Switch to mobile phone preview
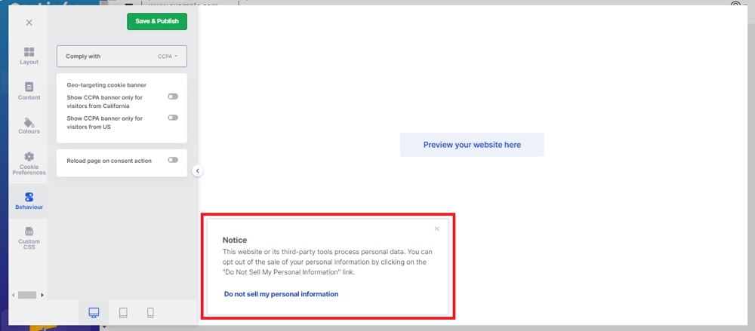755x331 pixels. tap(150, 313)
